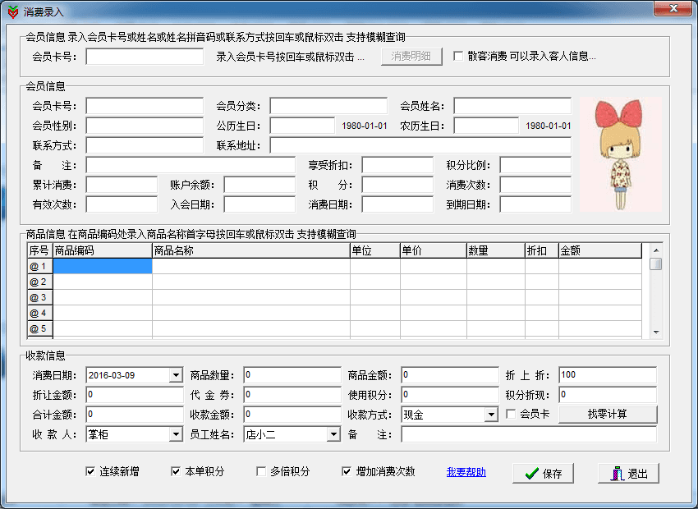Screen dimensions: 698x509
Task: Click the 累计消费 field
Action: pos(122,185)
